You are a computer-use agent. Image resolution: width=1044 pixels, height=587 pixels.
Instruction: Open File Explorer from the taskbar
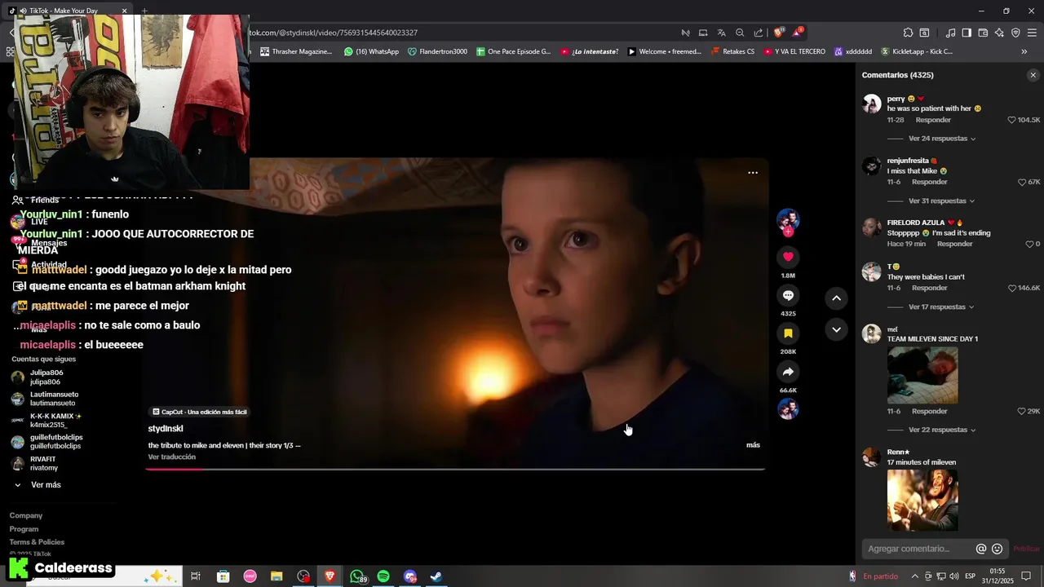pyautogui.click(x=276, y=576)
